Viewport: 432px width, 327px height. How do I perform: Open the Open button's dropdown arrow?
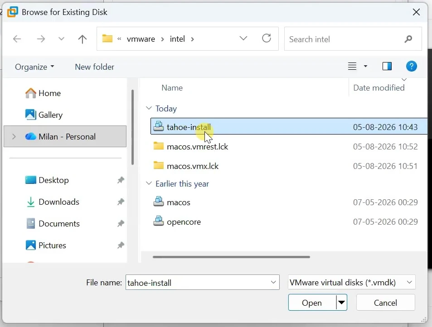pos(342,303)
